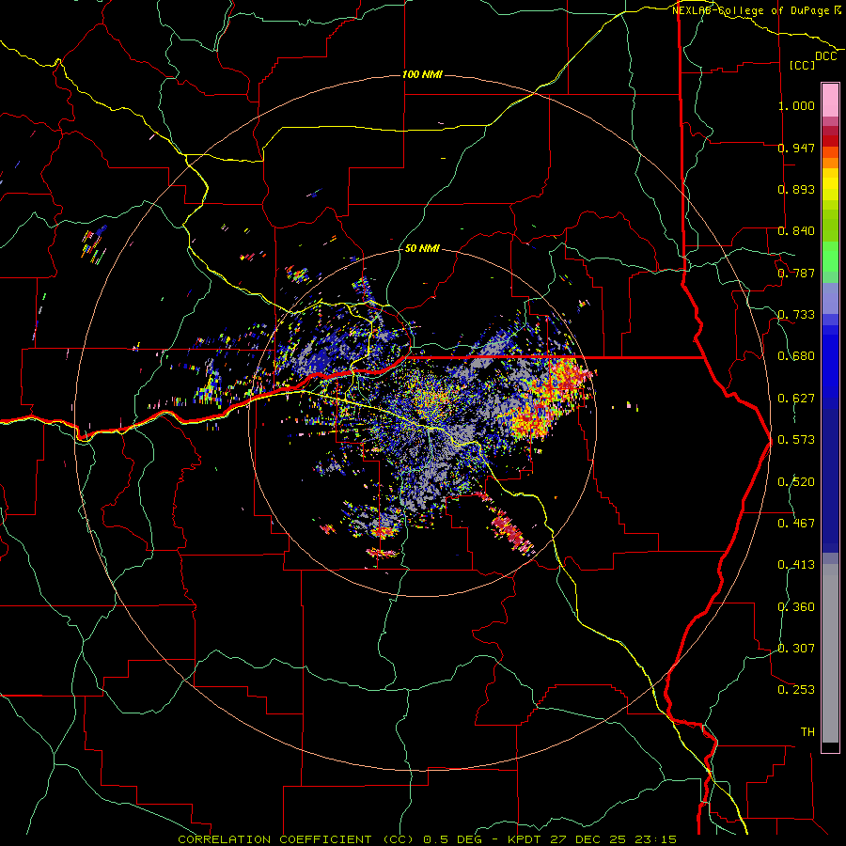Select the 0.893 legend value
This screenshot has width=846, height=846.
(x=796, y=189)
